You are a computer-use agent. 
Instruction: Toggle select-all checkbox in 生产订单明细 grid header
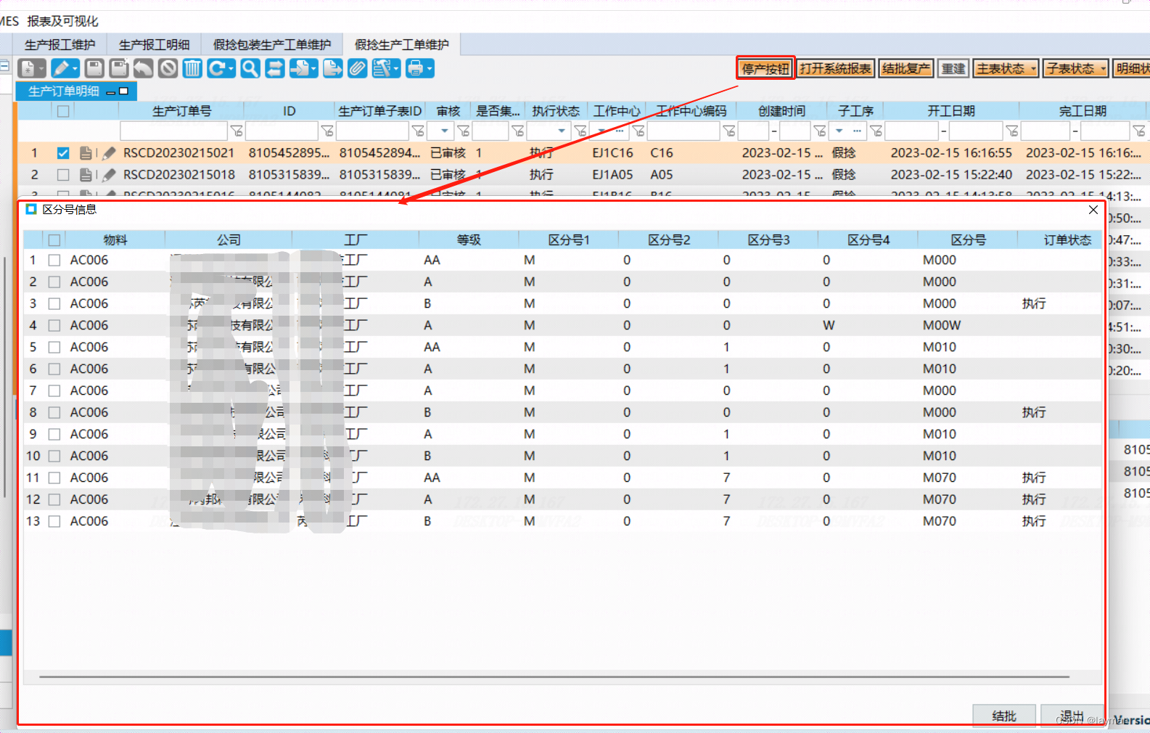click(63, 111)
